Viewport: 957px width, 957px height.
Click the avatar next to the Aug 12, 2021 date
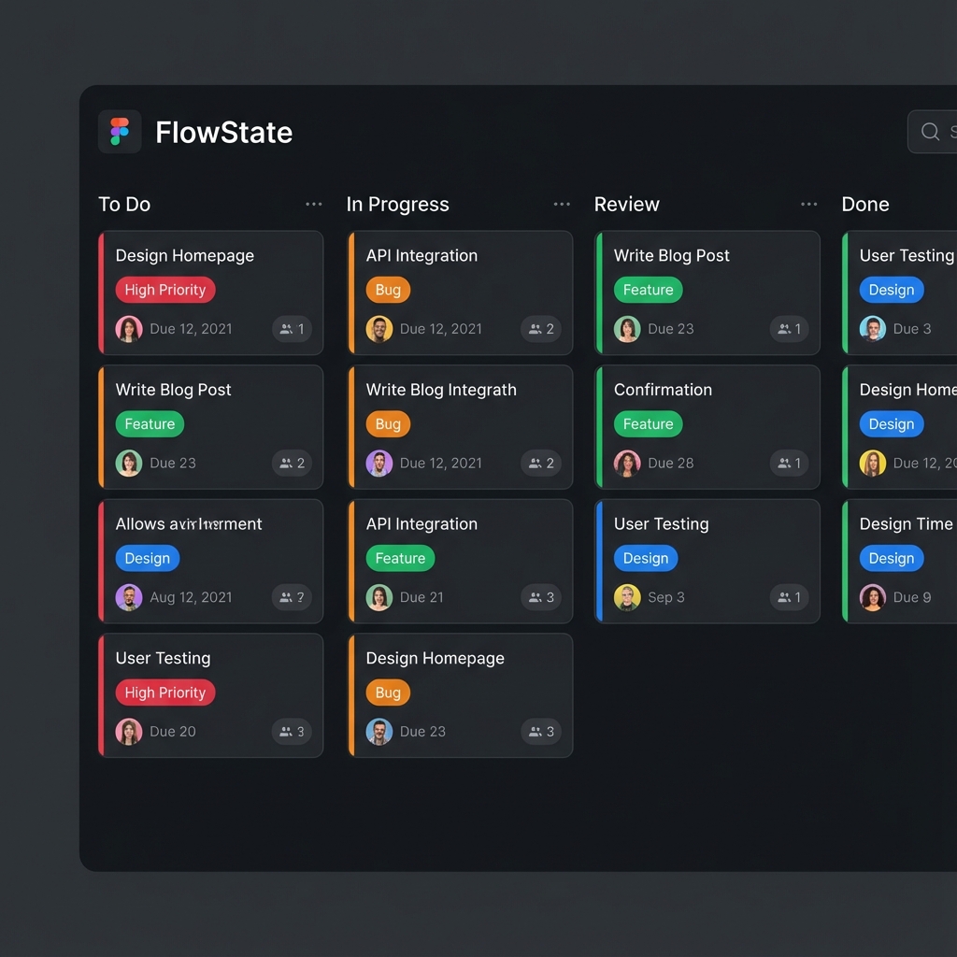[x=129, y=597]
